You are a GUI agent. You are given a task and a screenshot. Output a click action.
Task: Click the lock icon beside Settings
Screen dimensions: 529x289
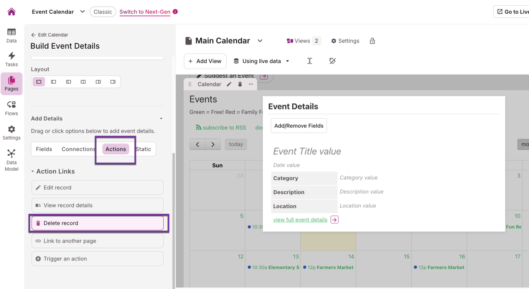pos(372,41)
